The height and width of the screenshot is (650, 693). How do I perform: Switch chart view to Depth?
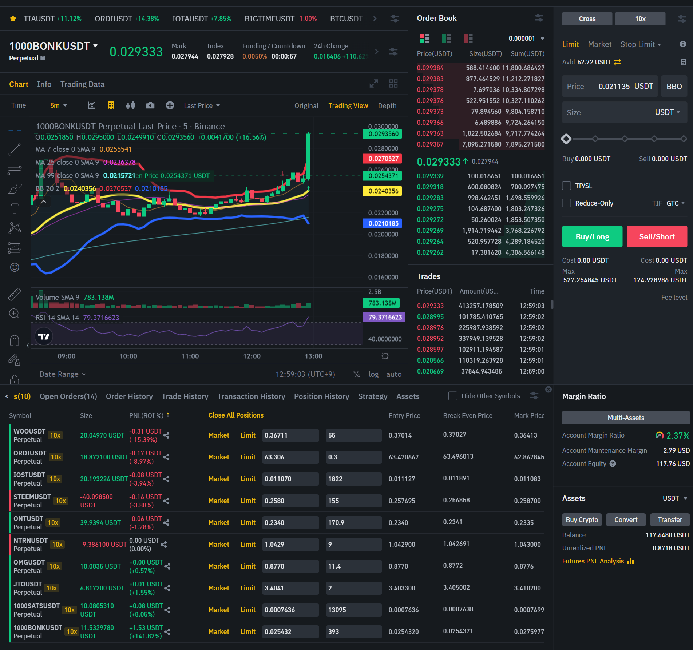(387, 105)
